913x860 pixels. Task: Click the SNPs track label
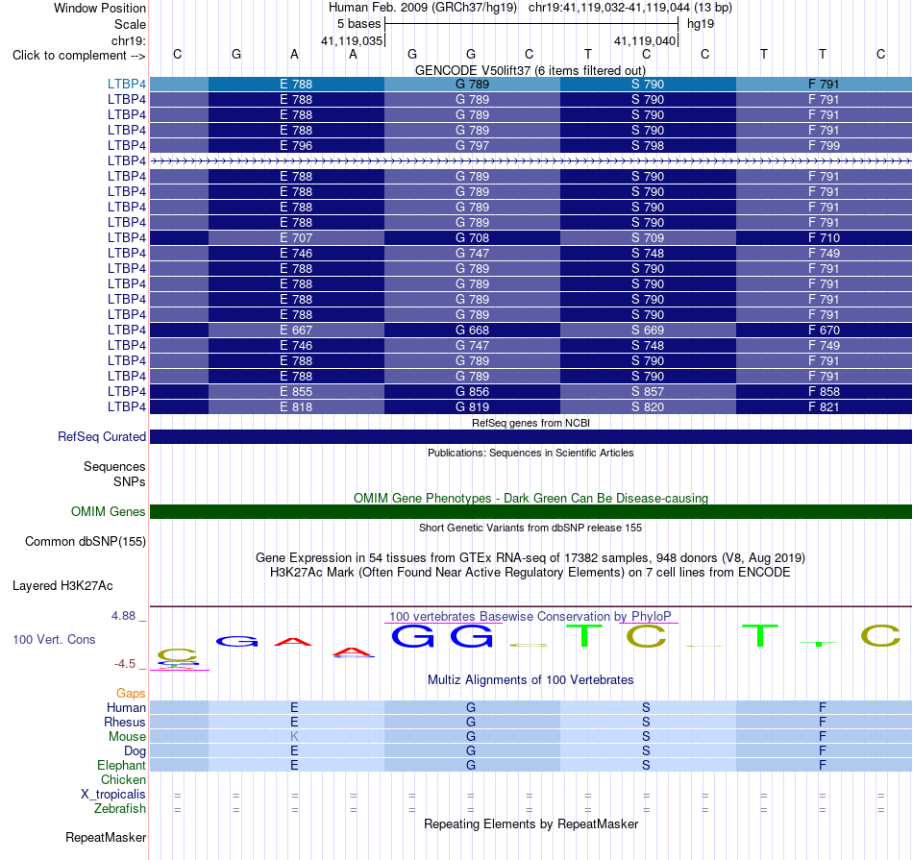tap(130, 482)
